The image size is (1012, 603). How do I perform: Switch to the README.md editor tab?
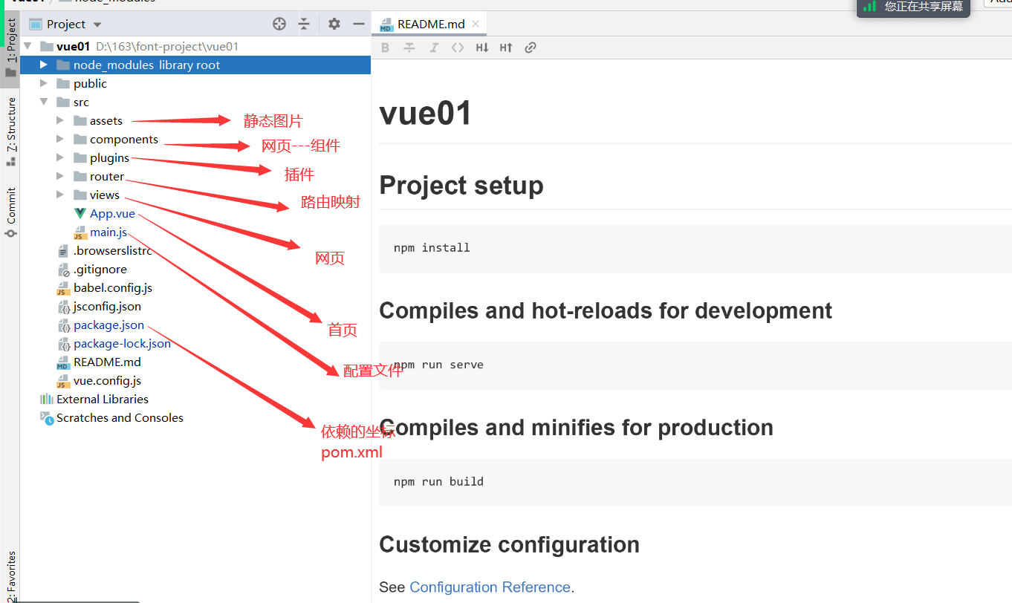[x=430, y=24]
